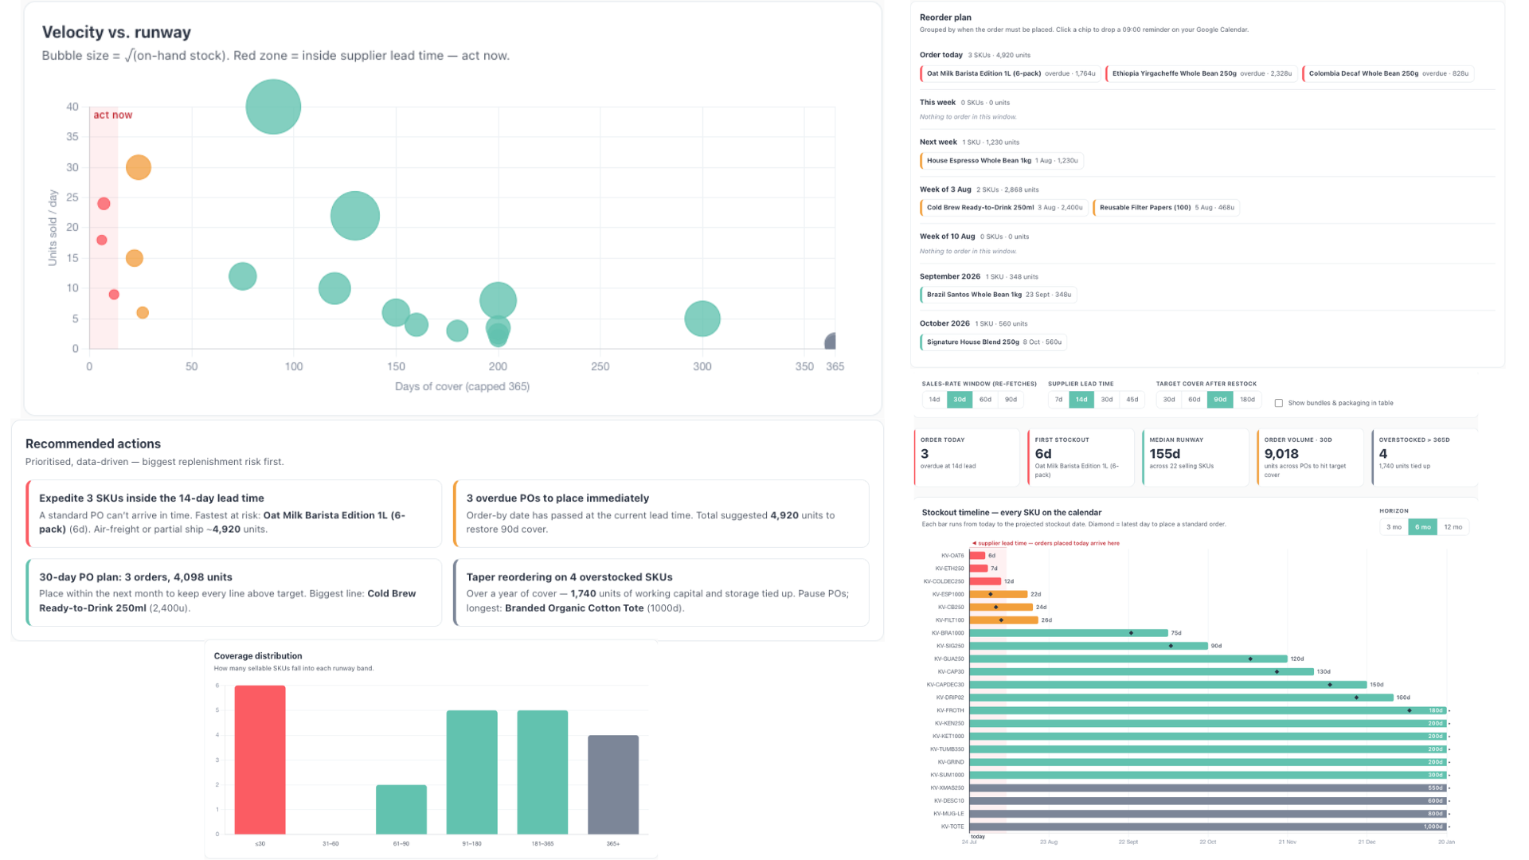Click the orange bubble at 30 units/day

click(139, 167)
